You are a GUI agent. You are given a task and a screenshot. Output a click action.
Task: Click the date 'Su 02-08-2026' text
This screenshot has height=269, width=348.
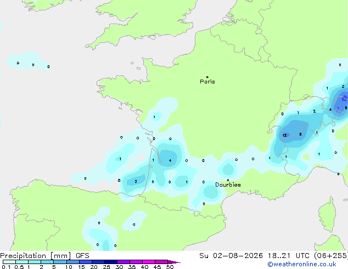[x=231, y=256]
